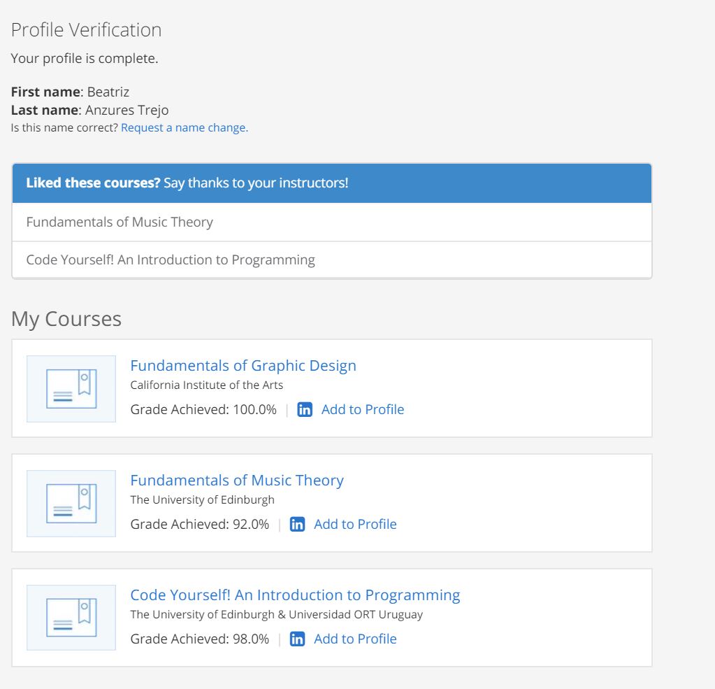
Task: Select Code Yourself row in thanks list
Action: 332,260
